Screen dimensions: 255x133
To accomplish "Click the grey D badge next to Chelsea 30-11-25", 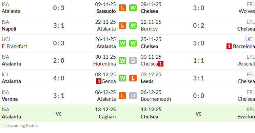I will [133, 60].
